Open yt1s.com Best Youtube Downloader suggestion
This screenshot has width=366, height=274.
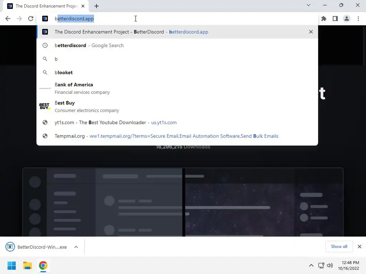pyautogui.click(x=177, y=123)
